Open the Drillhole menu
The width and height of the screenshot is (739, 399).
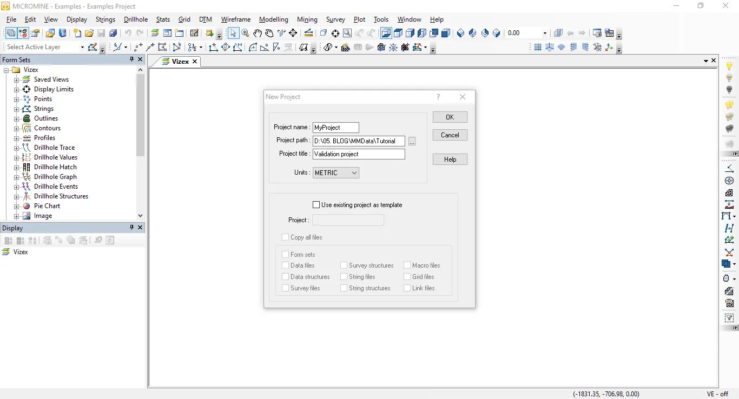pos(136,19)
